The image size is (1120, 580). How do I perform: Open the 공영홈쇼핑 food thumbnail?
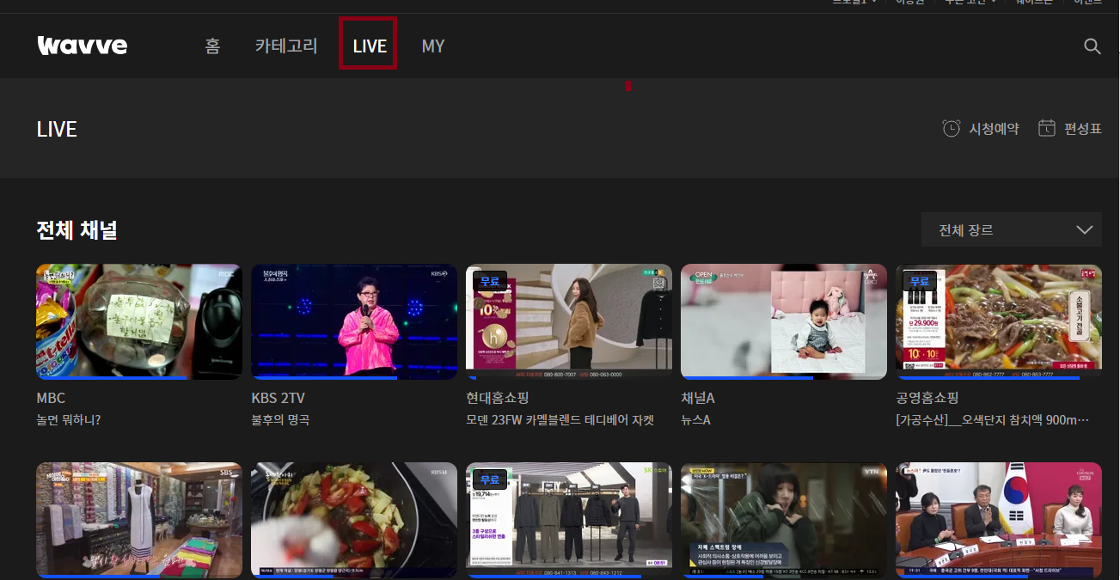click(999, 321)
